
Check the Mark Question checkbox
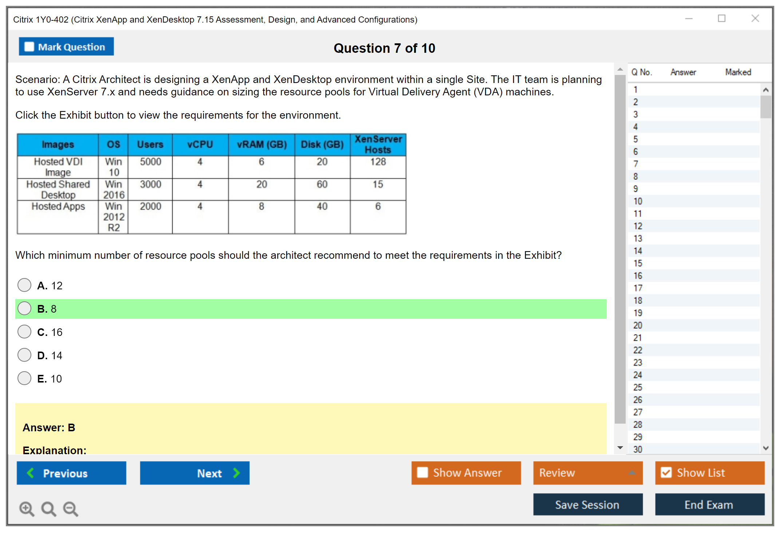pos(29,47)
